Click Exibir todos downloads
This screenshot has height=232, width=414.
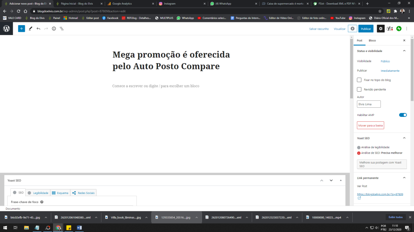click(x=395, y=217)
